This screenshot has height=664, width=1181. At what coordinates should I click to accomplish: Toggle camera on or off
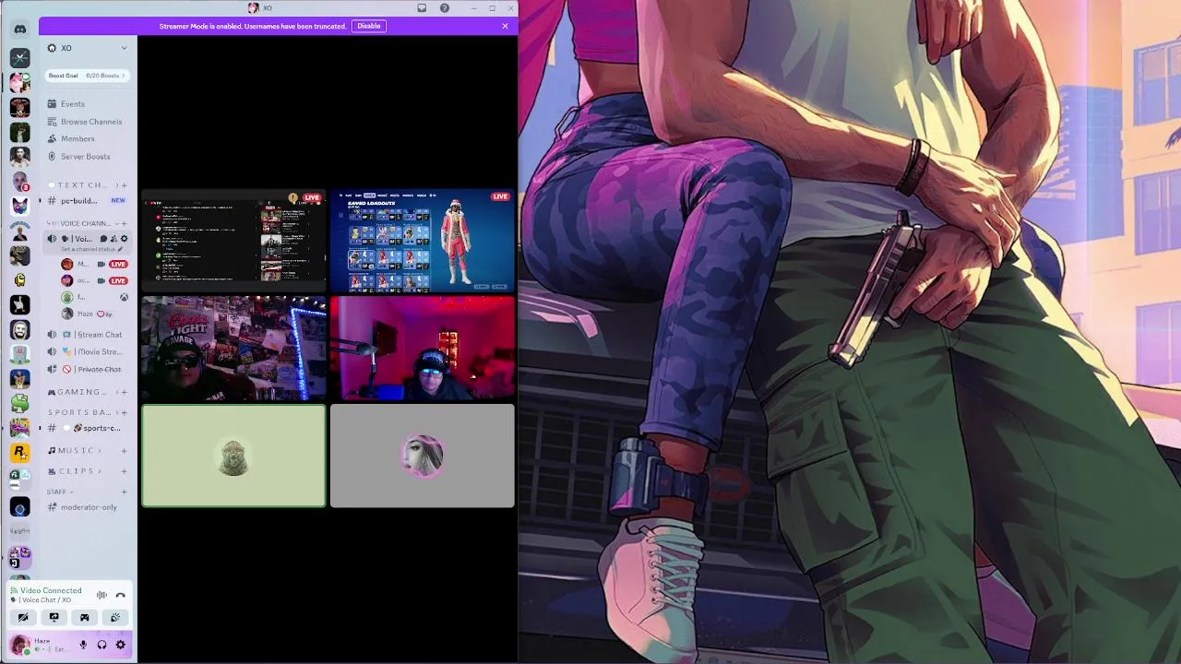coord(23,618)
